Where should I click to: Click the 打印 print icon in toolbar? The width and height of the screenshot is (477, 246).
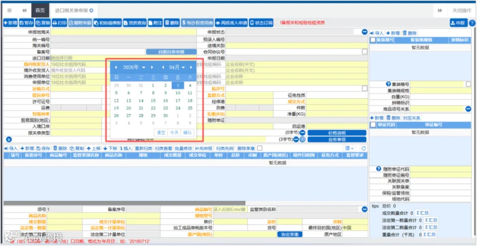59,23
